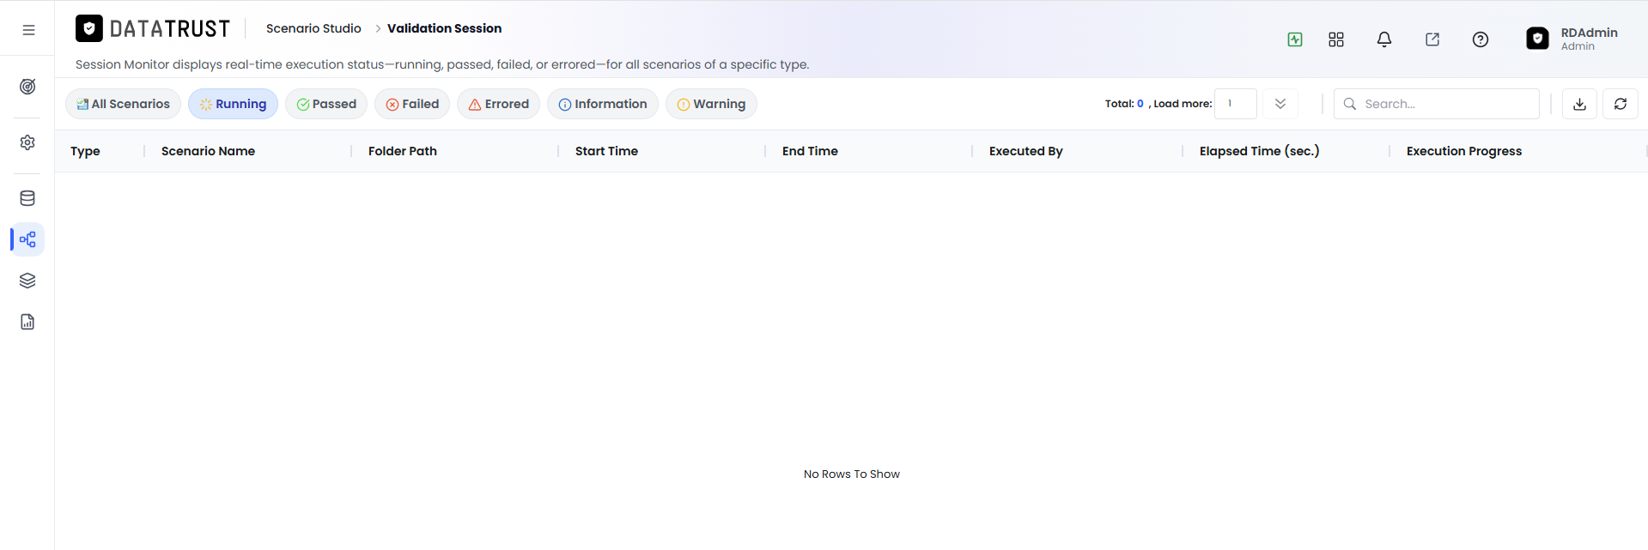Click the green activity monitor icon
Viewport: 1648px width, 550px height.
(1295, 39)
